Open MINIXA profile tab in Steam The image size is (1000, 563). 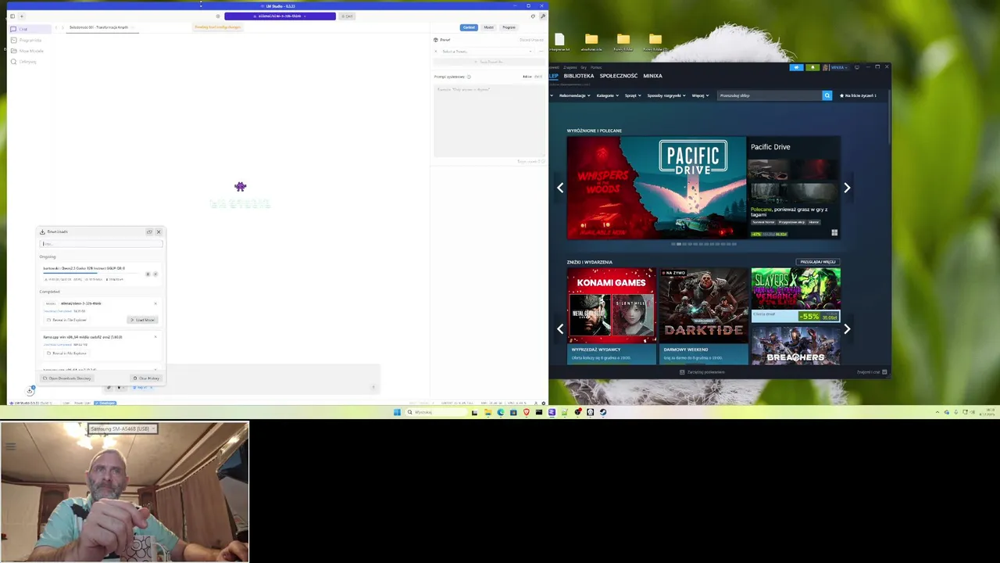tap(652, 76)
